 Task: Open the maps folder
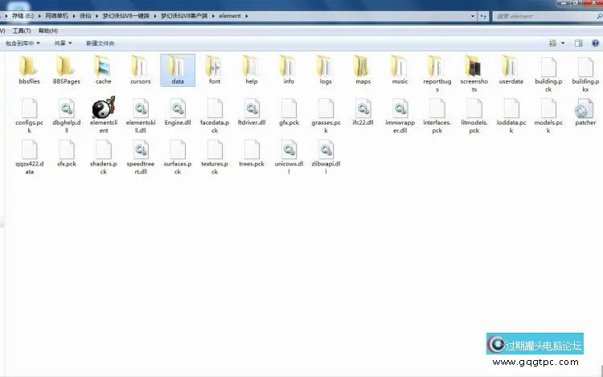pyautogui.click(x=363, y=68)
